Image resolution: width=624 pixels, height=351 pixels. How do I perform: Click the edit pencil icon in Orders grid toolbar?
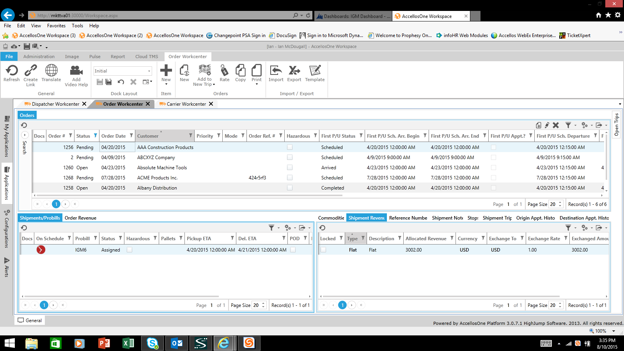(x=547, y=125)
